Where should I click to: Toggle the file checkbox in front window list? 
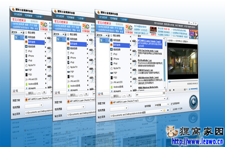[101, 40]
